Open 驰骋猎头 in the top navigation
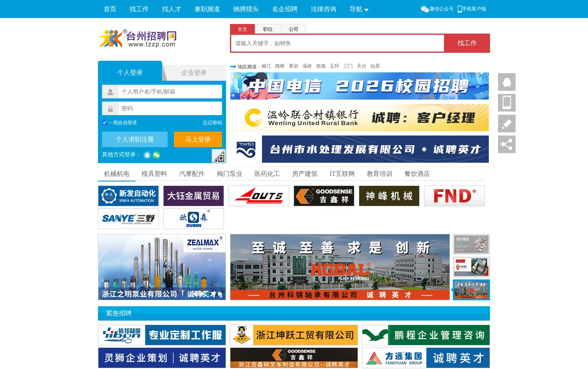Screen dimensions: 588x369 tap(246, 9)
